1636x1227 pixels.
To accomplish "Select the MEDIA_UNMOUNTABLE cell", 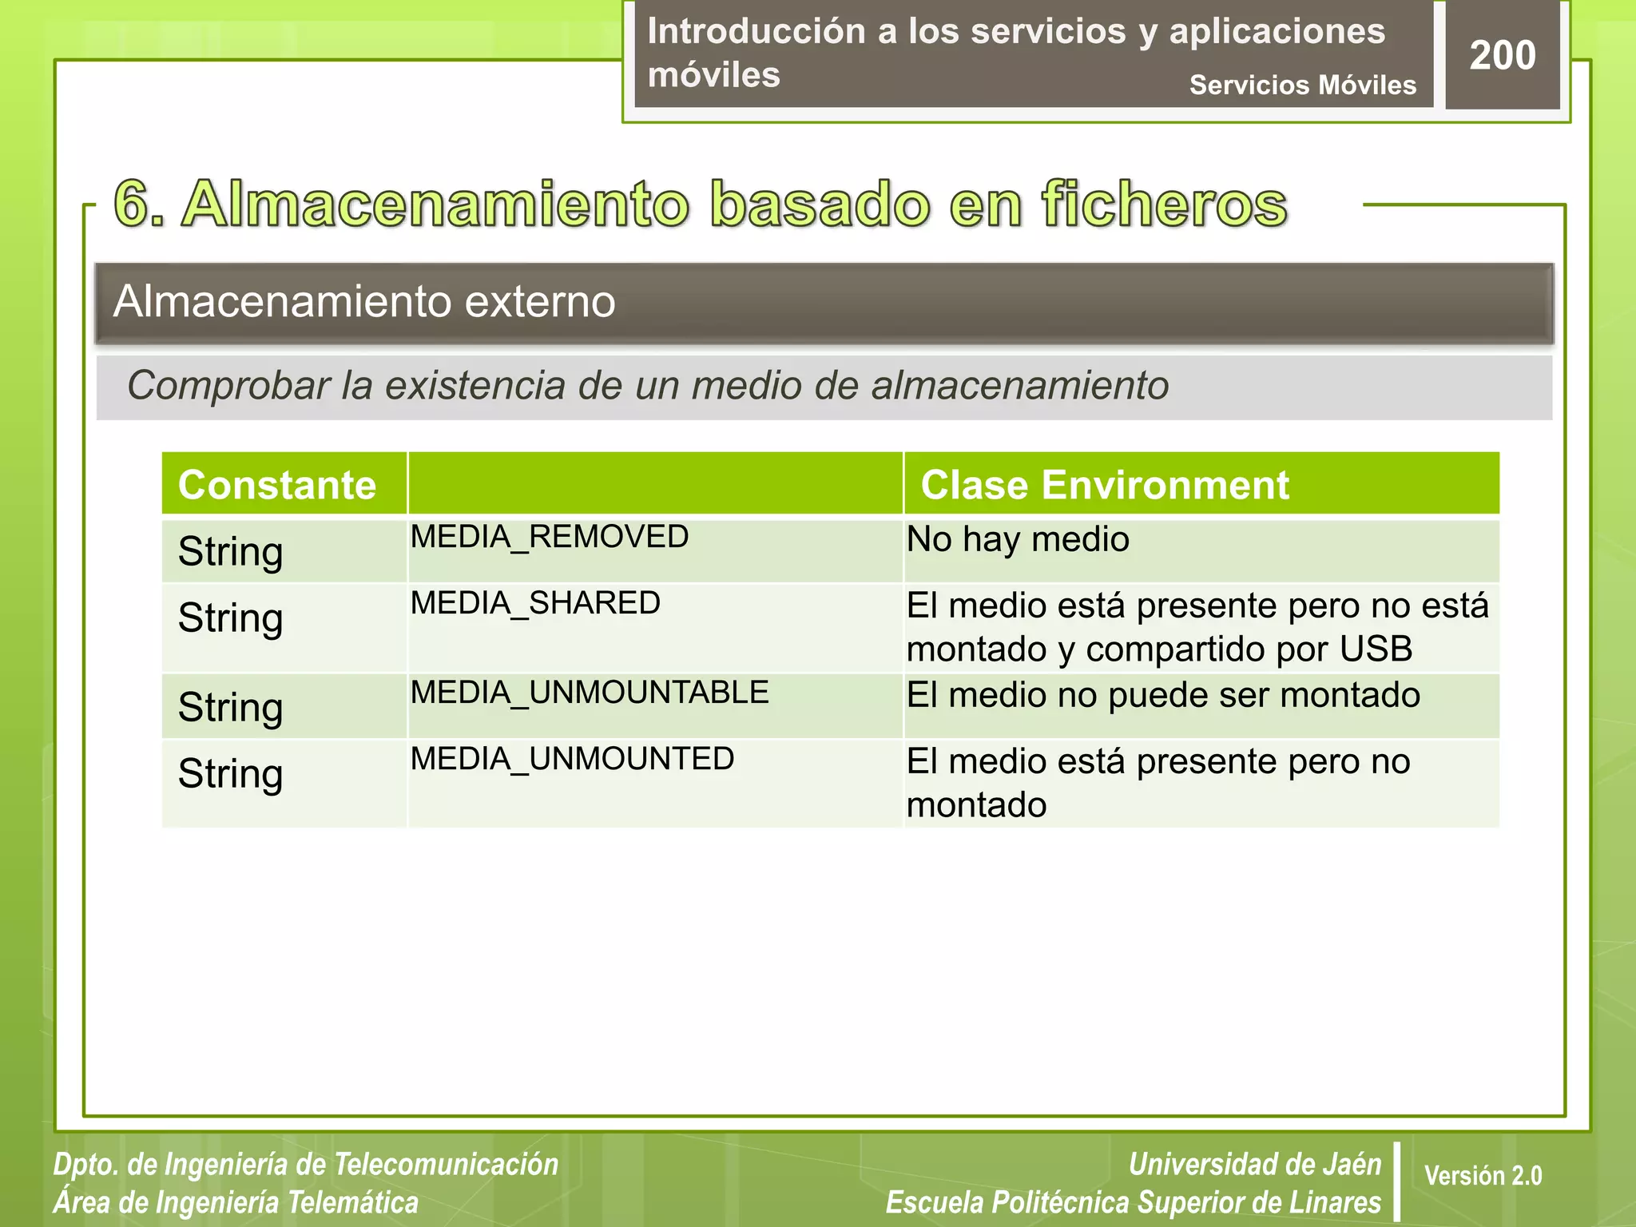I will (655, 706).
